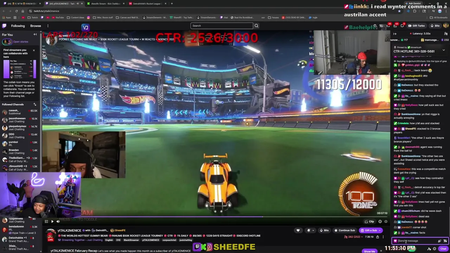Viewport: 450px width, 253px height.
Task: Click Gift Turbo in top bar
Action: tap(417, 26)
